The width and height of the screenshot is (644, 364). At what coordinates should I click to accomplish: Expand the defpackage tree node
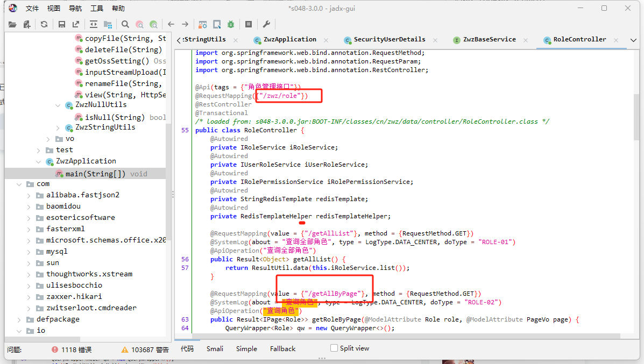click(x=19, y=319)
